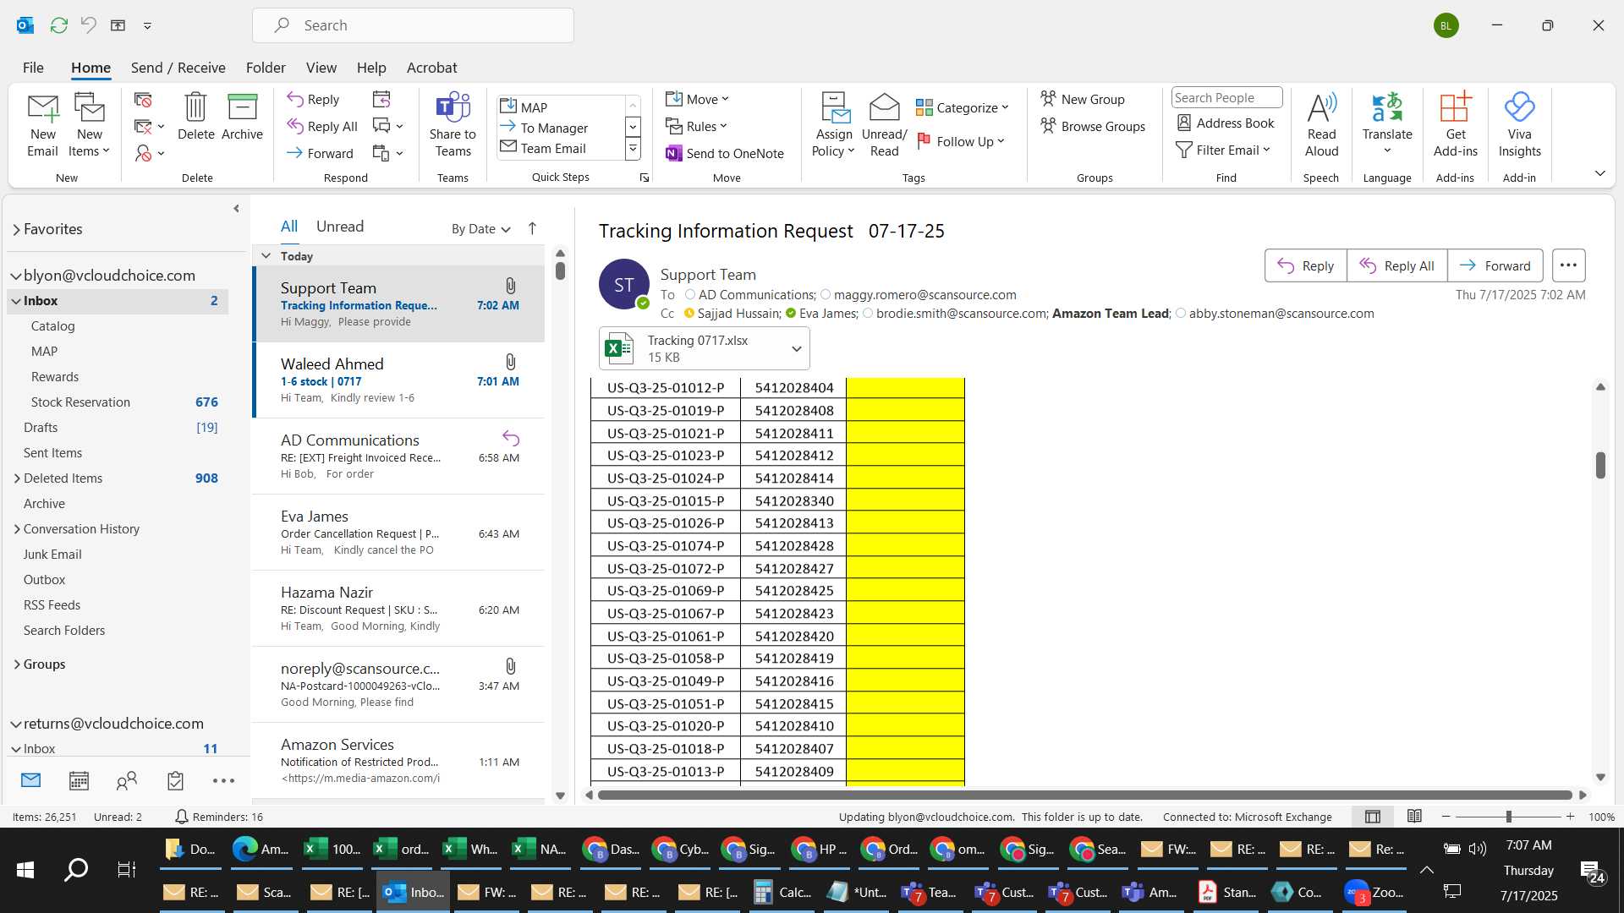Click the zoom in plus button
The width and height of the screenshot is (1624, 913).
(1570, 817)
